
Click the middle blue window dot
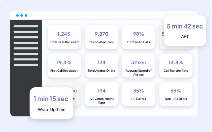pyautogui.click(x=22, y=15)
